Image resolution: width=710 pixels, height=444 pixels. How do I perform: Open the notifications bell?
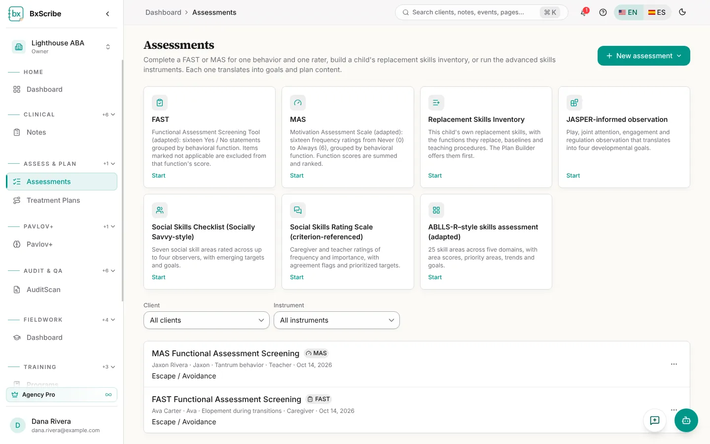pos(584,12)
